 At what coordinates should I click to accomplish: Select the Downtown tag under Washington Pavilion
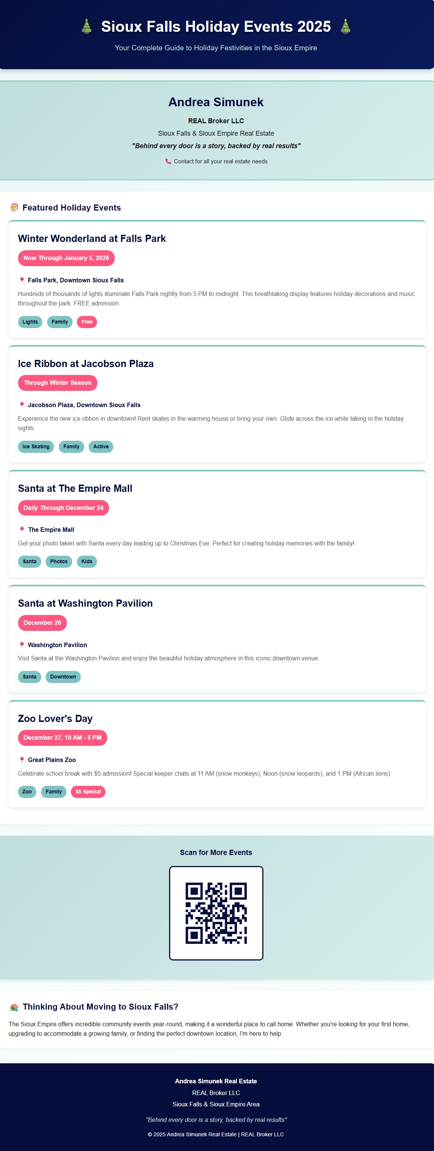coord(63,677)
